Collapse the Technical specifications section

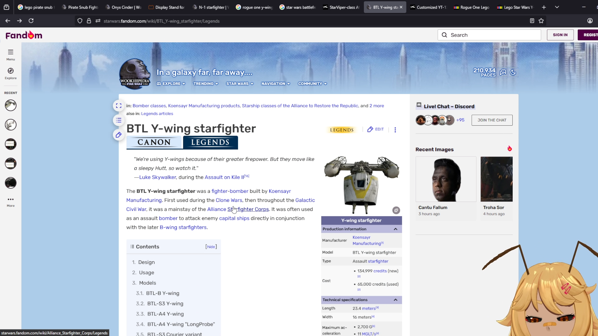click(396, 300)
